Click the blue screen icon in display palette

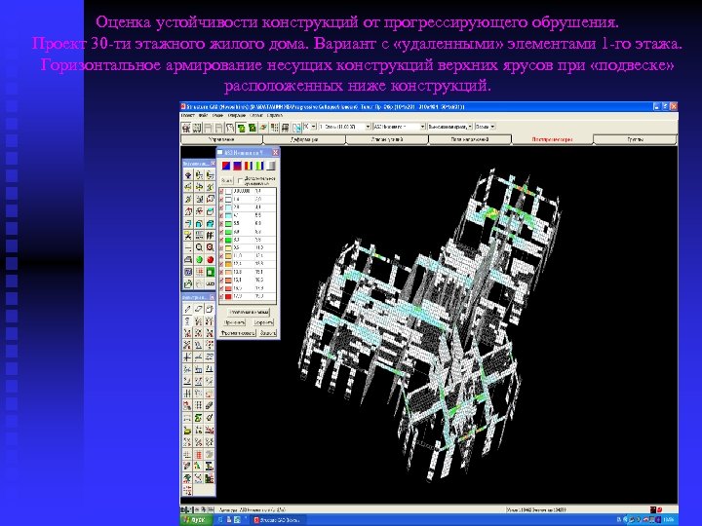[188, 272]
